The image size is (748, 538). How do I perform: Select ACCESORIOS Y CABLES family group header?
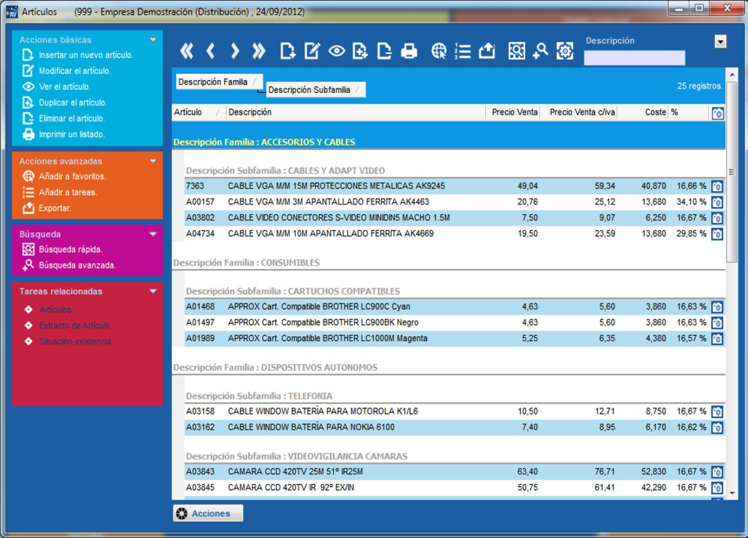click(448, 142)
